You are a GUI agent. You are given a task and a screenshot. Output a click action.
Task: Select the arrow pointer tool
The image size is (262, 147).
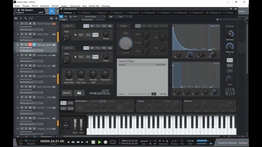52,11
